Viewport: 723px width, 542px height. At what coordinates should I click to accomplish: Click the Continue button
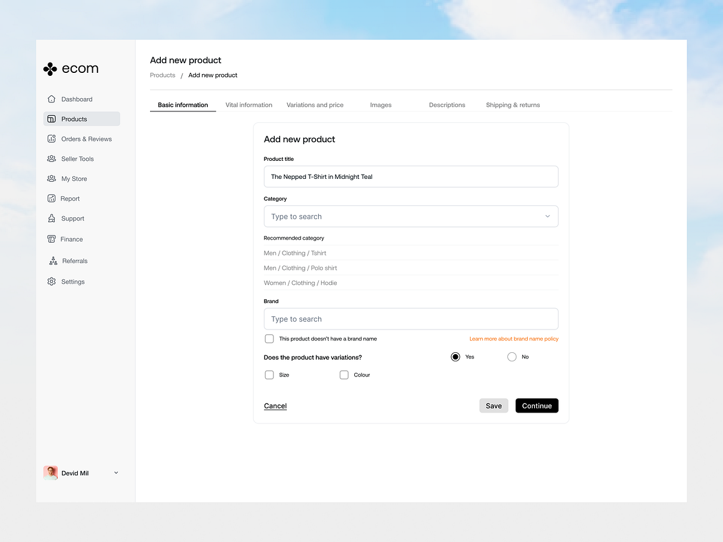pos(537,405)
